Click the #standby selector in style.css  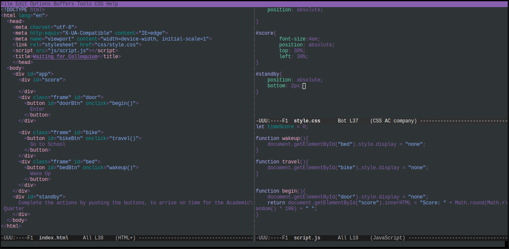point(267,74)
